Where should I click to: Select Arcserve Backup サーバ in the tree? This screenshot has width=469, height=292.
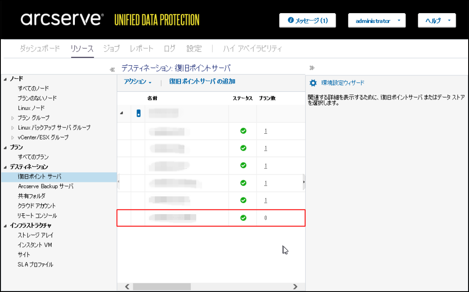point(46,186)
